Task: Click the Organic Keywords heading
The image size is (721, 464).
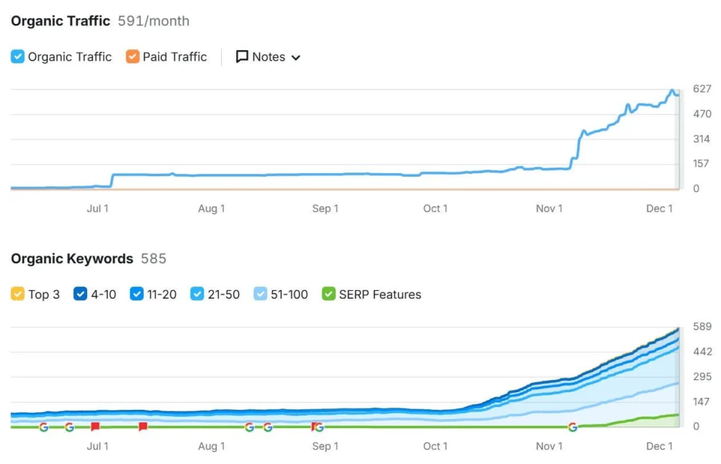Action: pyautogui.click(x=72, y=258)
